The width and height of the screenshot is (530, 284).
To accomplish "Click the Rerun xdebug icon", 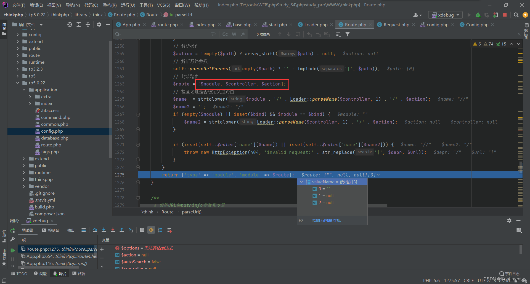I will click(12, 230).
